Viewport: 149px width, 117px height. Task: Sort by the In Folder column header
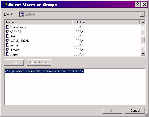tap(106, 22)
